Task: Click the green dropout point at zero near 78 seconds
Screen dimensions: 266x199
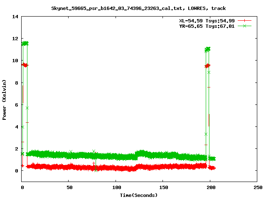Action: tap(96, 170)
